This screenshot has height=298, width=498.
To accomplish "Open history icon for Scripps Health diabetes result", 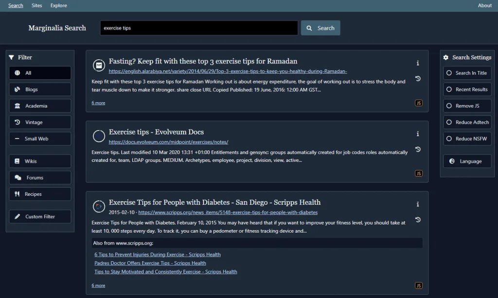I will pyautogui.click(x=418, y=220).
